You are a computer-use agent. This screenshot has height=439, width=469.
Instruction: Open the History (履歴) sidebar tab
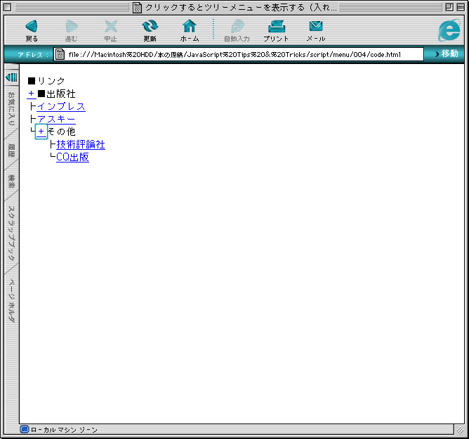pyautogui.click(x=11, y=151)
